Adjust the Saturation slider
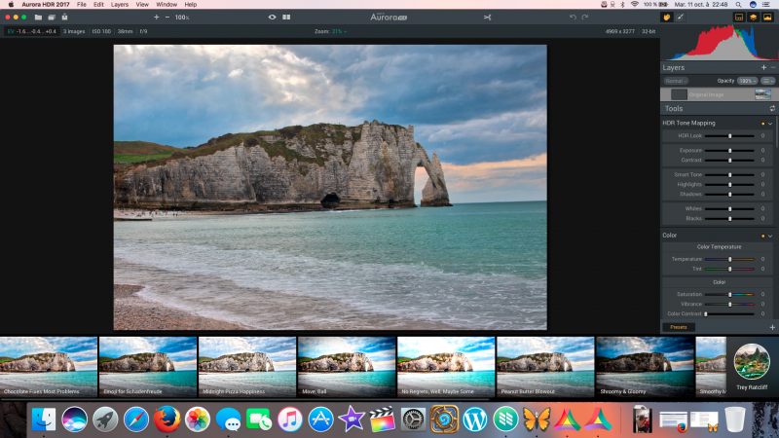Viewport: 779px width, 438px height. point(729,295)
